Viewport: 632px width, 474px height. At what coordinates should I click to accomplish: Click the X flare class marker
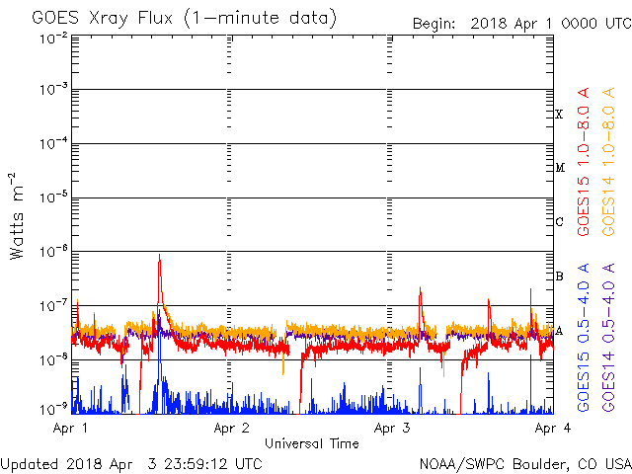pos(559,115)
